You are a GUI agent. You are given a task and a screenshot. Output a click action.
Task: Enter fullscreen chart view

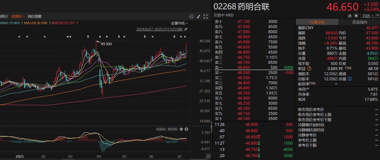[x=206, y=16]
